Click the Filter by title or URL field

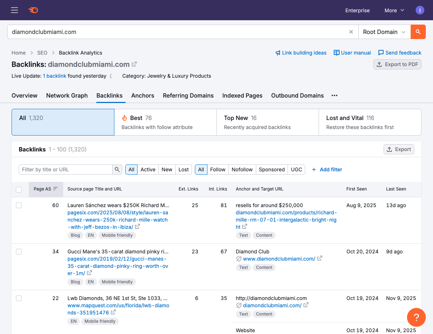[66, 170]
